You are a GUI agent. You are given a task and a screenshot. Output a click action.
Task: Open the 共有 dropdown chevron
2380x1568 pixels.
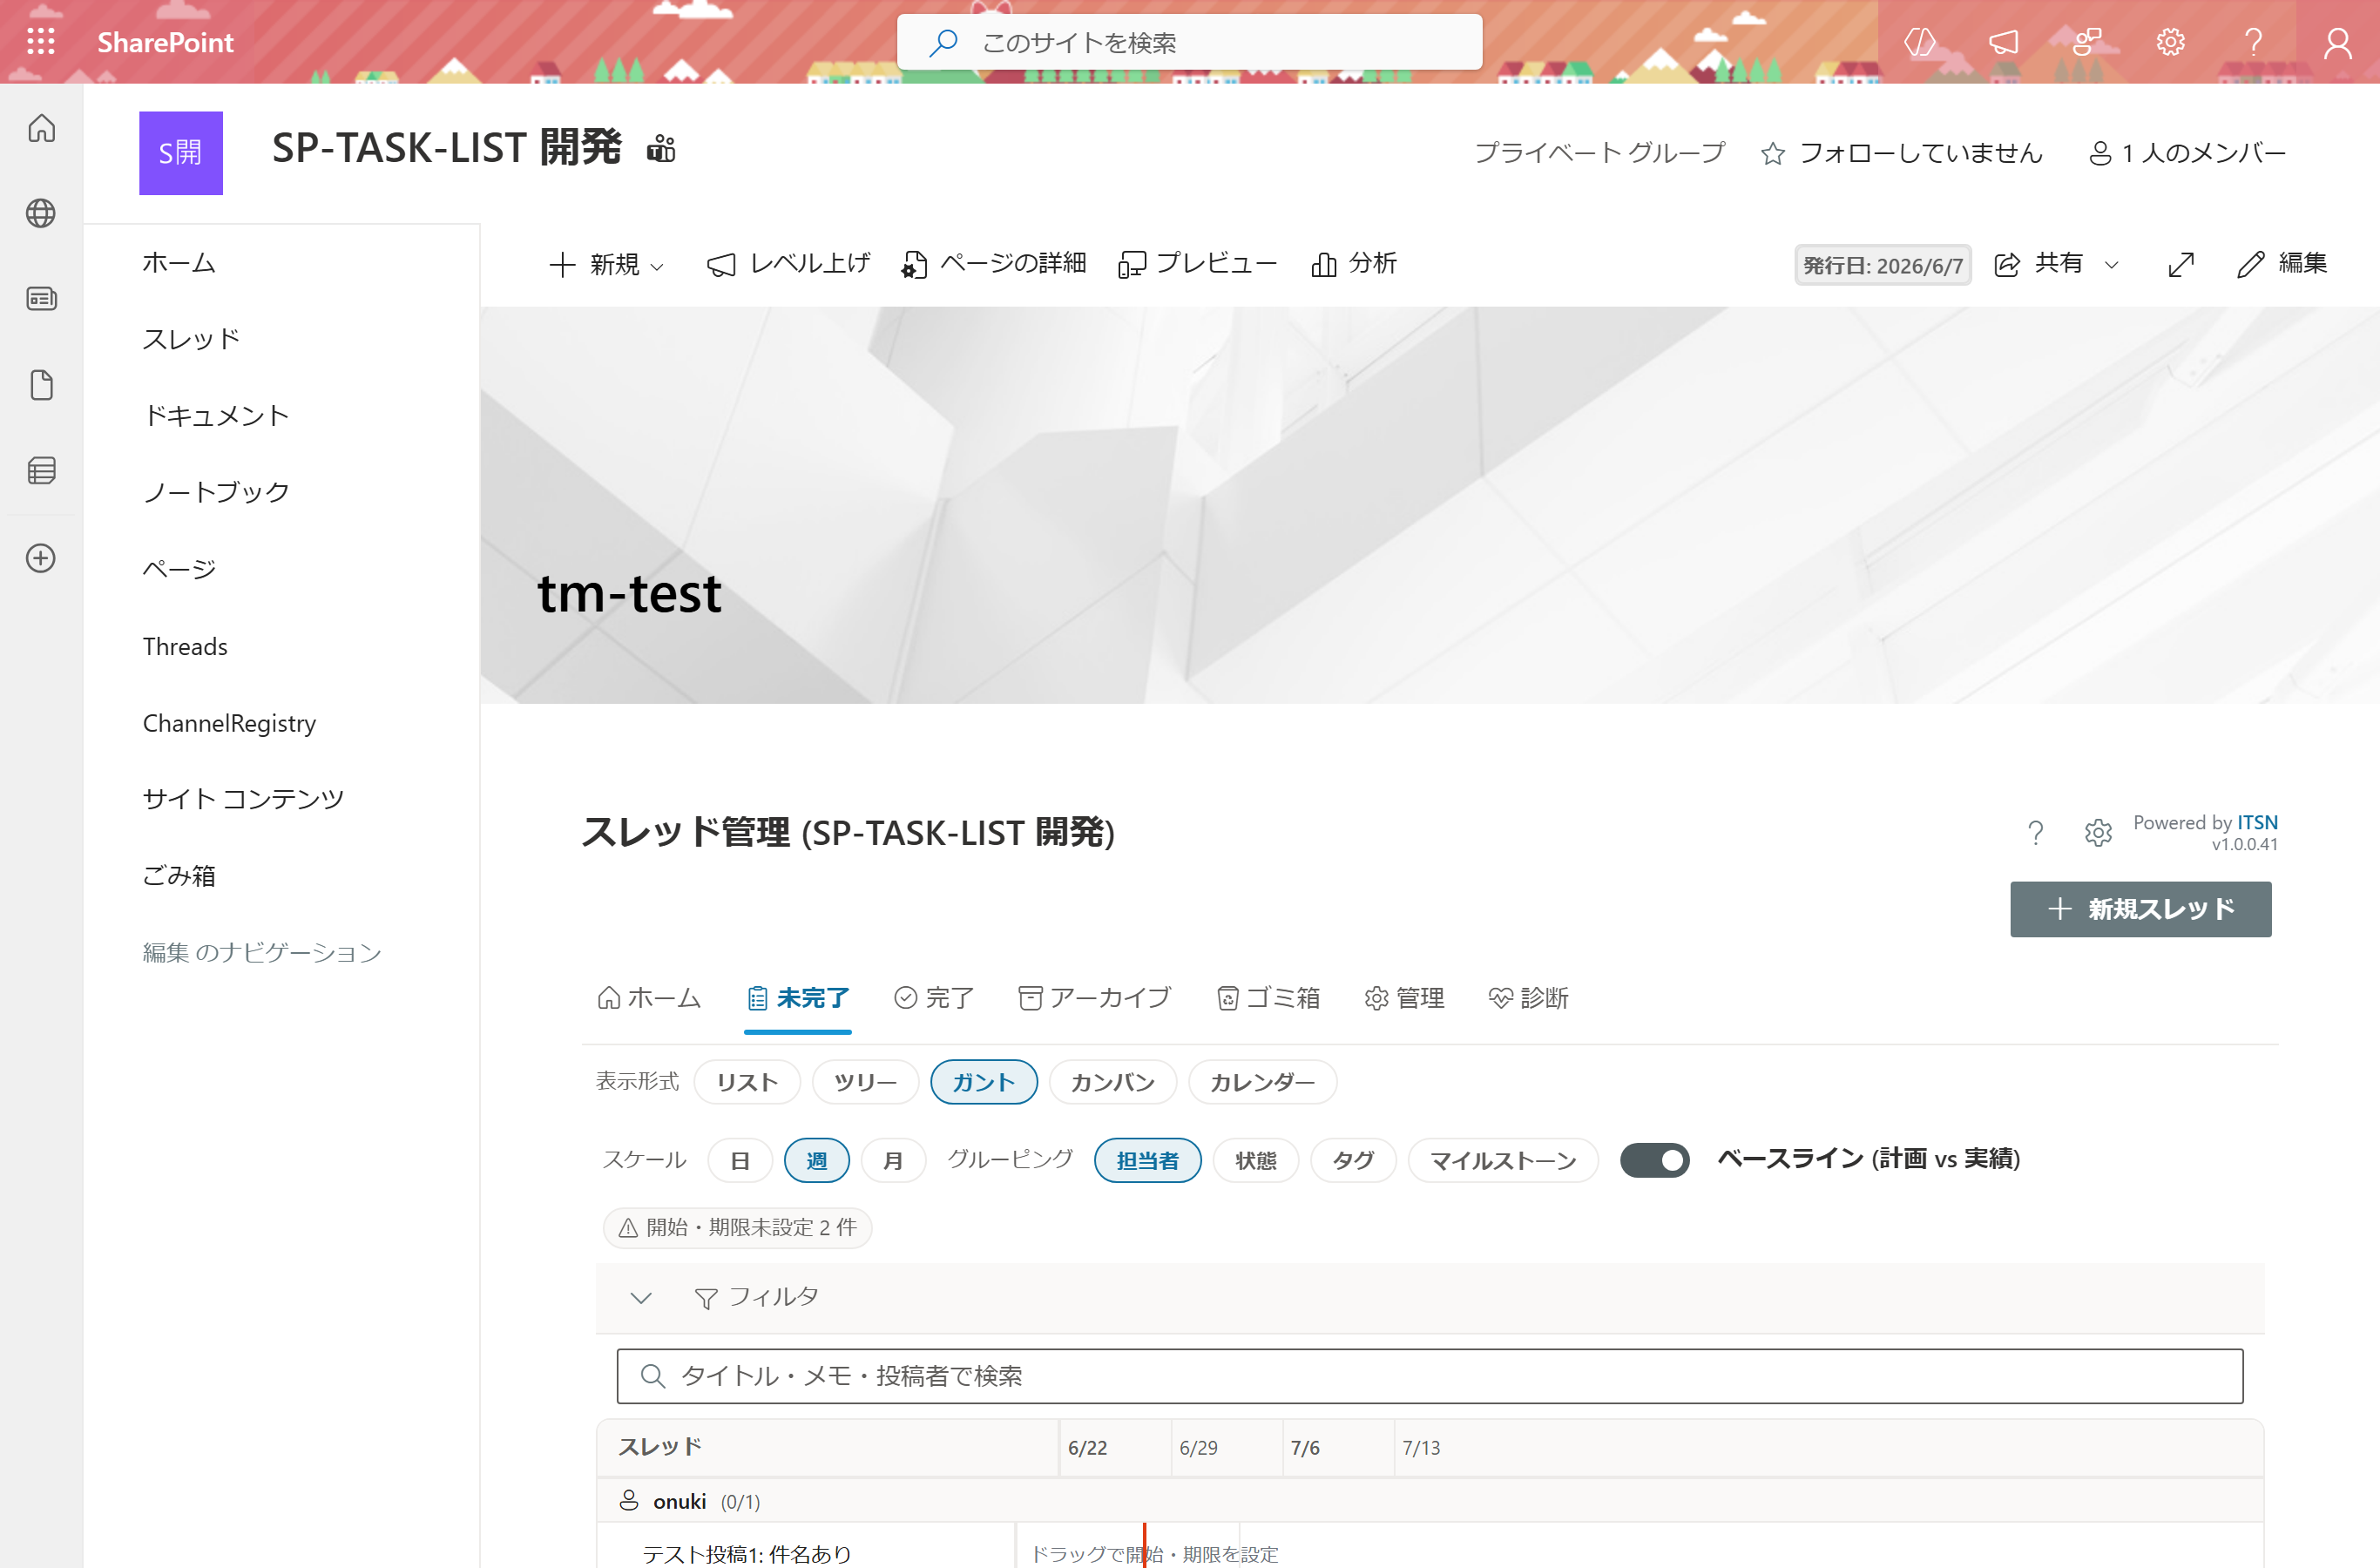[2112, 265]
